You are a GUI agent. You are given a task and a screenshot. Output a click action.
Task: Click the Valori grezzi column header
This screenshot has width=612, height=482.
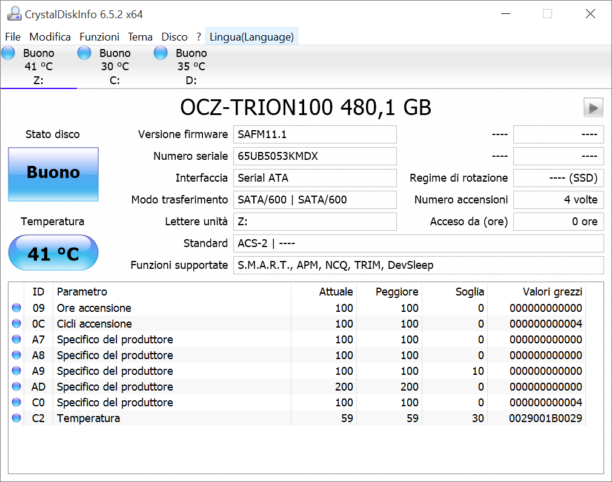[x=537, y=292]
